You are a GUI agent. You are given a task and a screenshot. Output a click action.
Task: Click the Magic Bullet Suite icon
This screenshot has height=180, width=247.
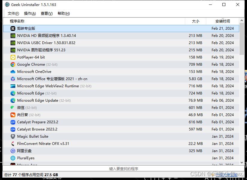tap(13, 136)
